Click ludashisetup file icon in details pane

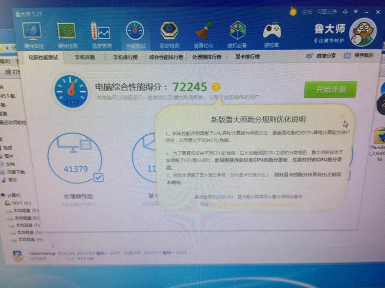(17, 256)
